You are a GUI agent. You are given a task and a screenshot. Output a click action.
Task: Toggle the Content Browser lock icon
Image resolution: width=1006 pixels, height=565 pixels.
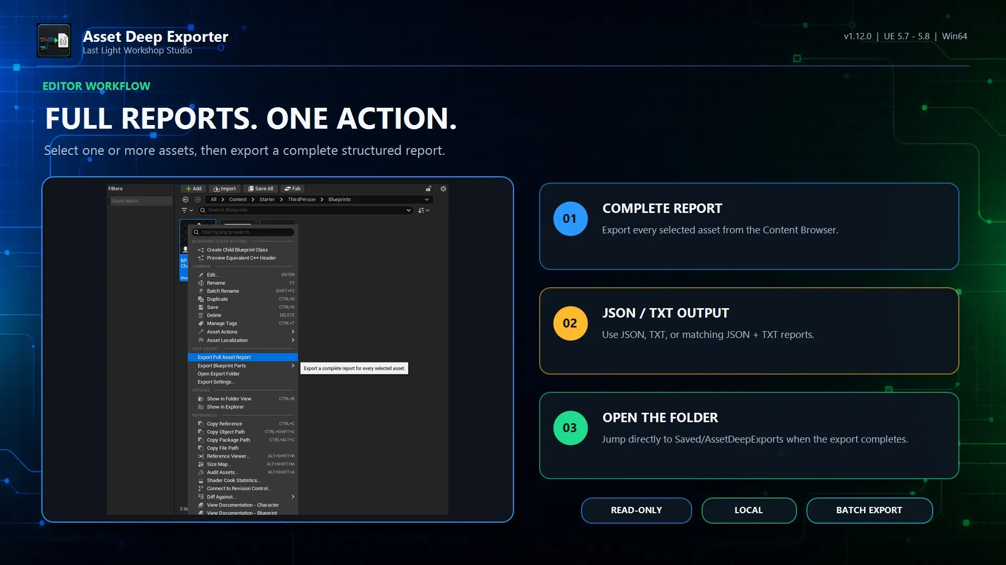429,189
